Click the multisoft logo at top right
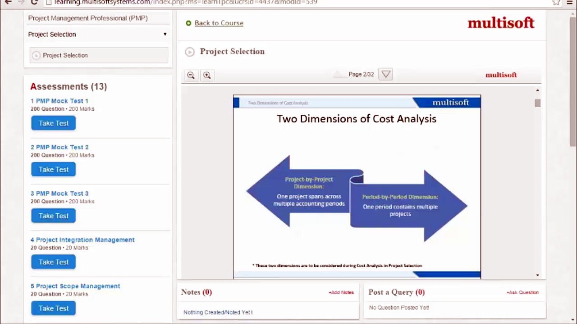The image size is (577, 324). click(501, 23)
